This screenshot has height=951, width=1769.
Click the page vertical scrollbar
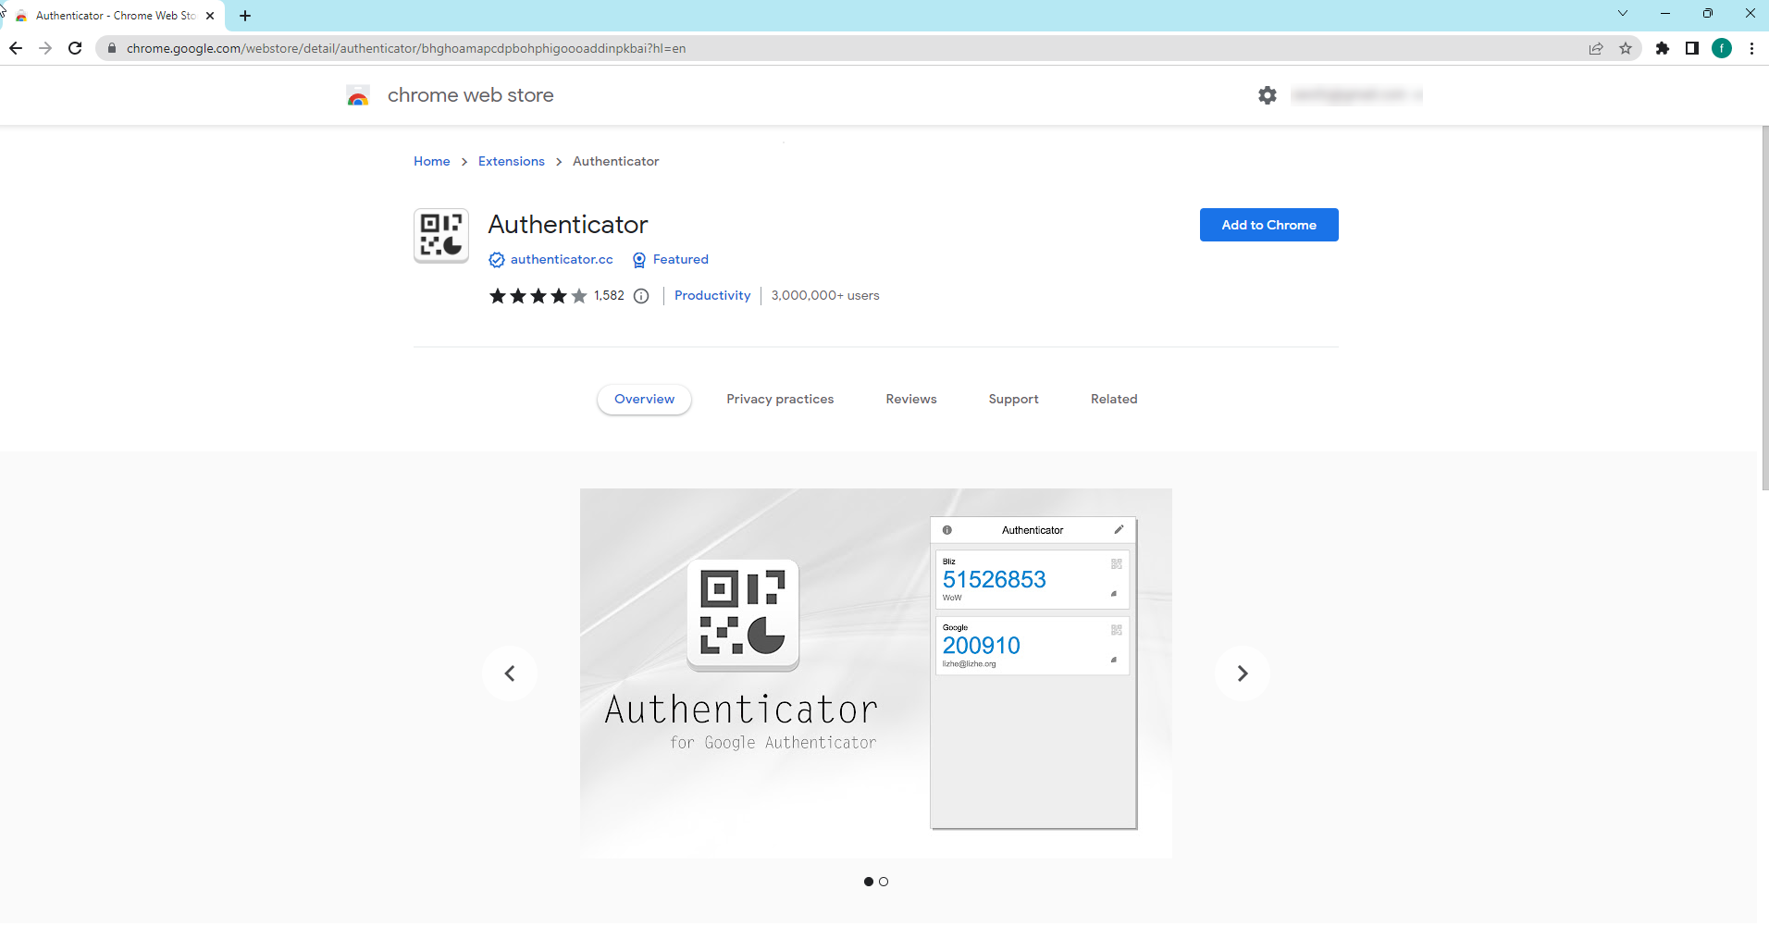pyautogui.click(x=1764, y=309)
